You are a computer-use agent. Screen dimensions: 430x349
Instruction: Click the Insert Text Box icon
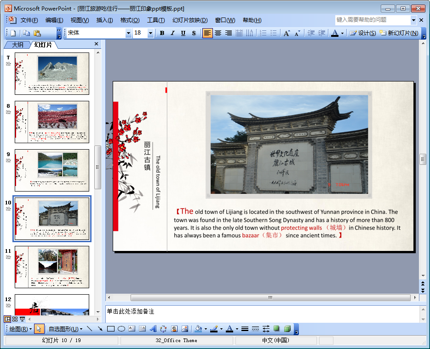point(132,329)
